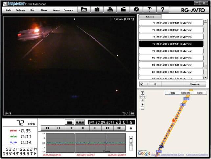211x159 pixels.
Task: Click the open folder toolbar icon
Action: tap(83, 10)
